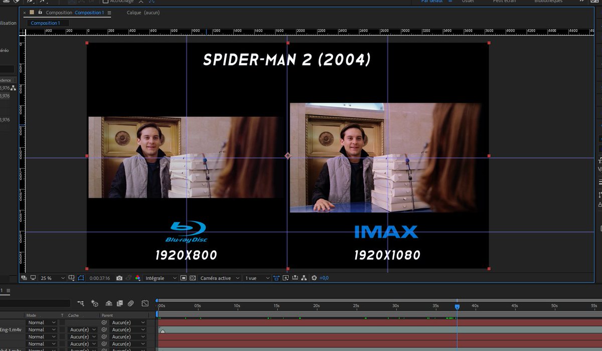Open the Graph Editor icon
602x351 pixels.
pos(145,303)
